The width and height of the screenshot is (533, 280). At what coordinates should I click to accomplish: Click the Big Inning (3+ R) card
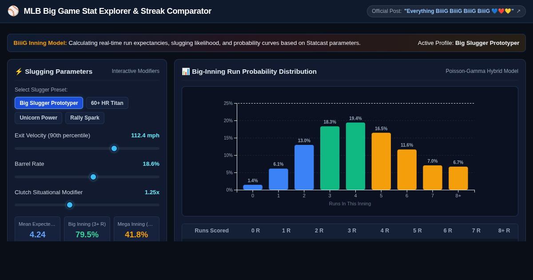[87, 229]
